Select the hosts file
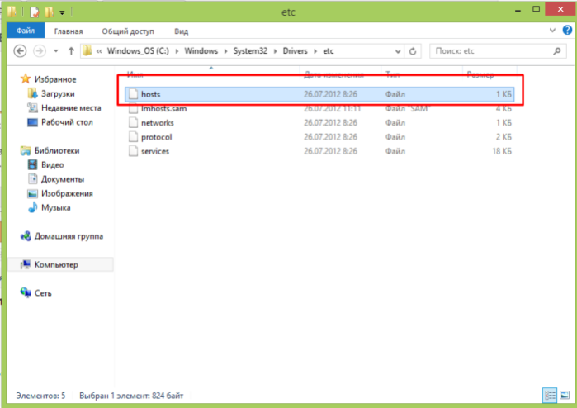The width and height of the screenshot is (577, 408). 319,94
